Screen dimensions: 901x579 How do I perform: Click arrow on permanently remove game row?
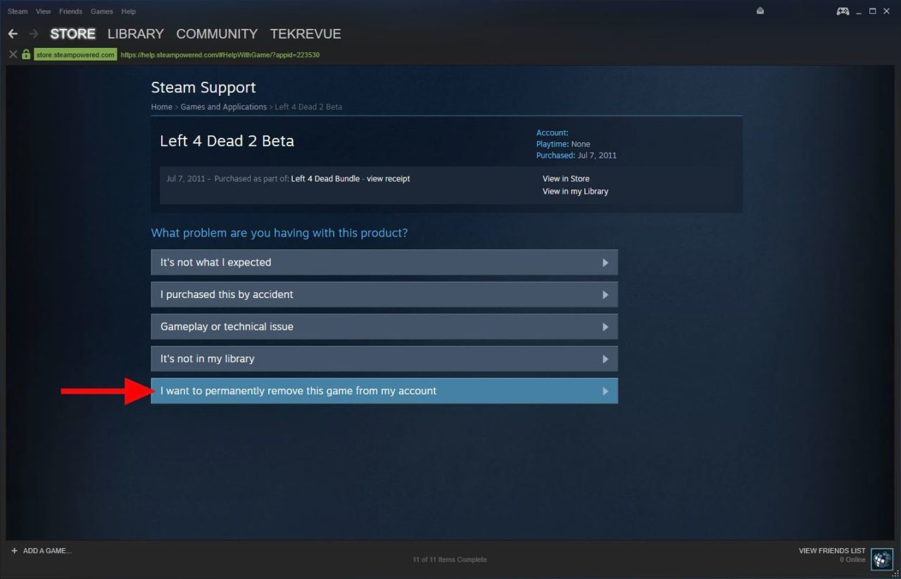(x=605, y=391)
